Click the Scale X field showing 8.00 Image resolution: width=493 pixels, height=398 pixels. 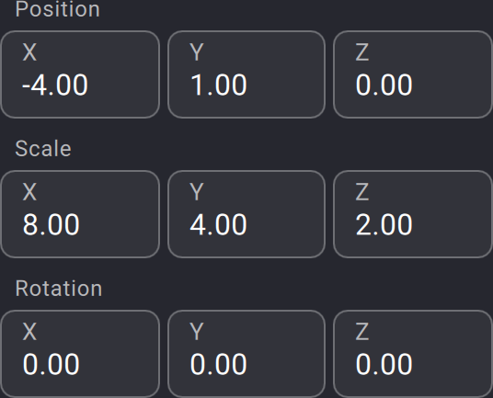pos(80,214)
